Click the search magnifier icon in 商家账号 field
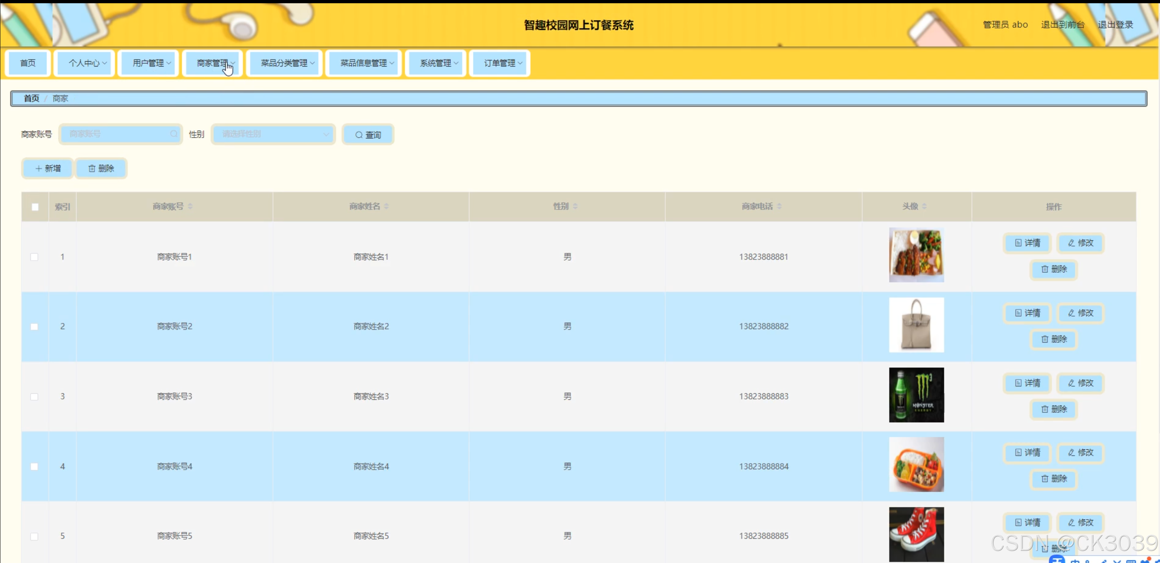The image size is (1160, 563). click(x=174, y=134)
